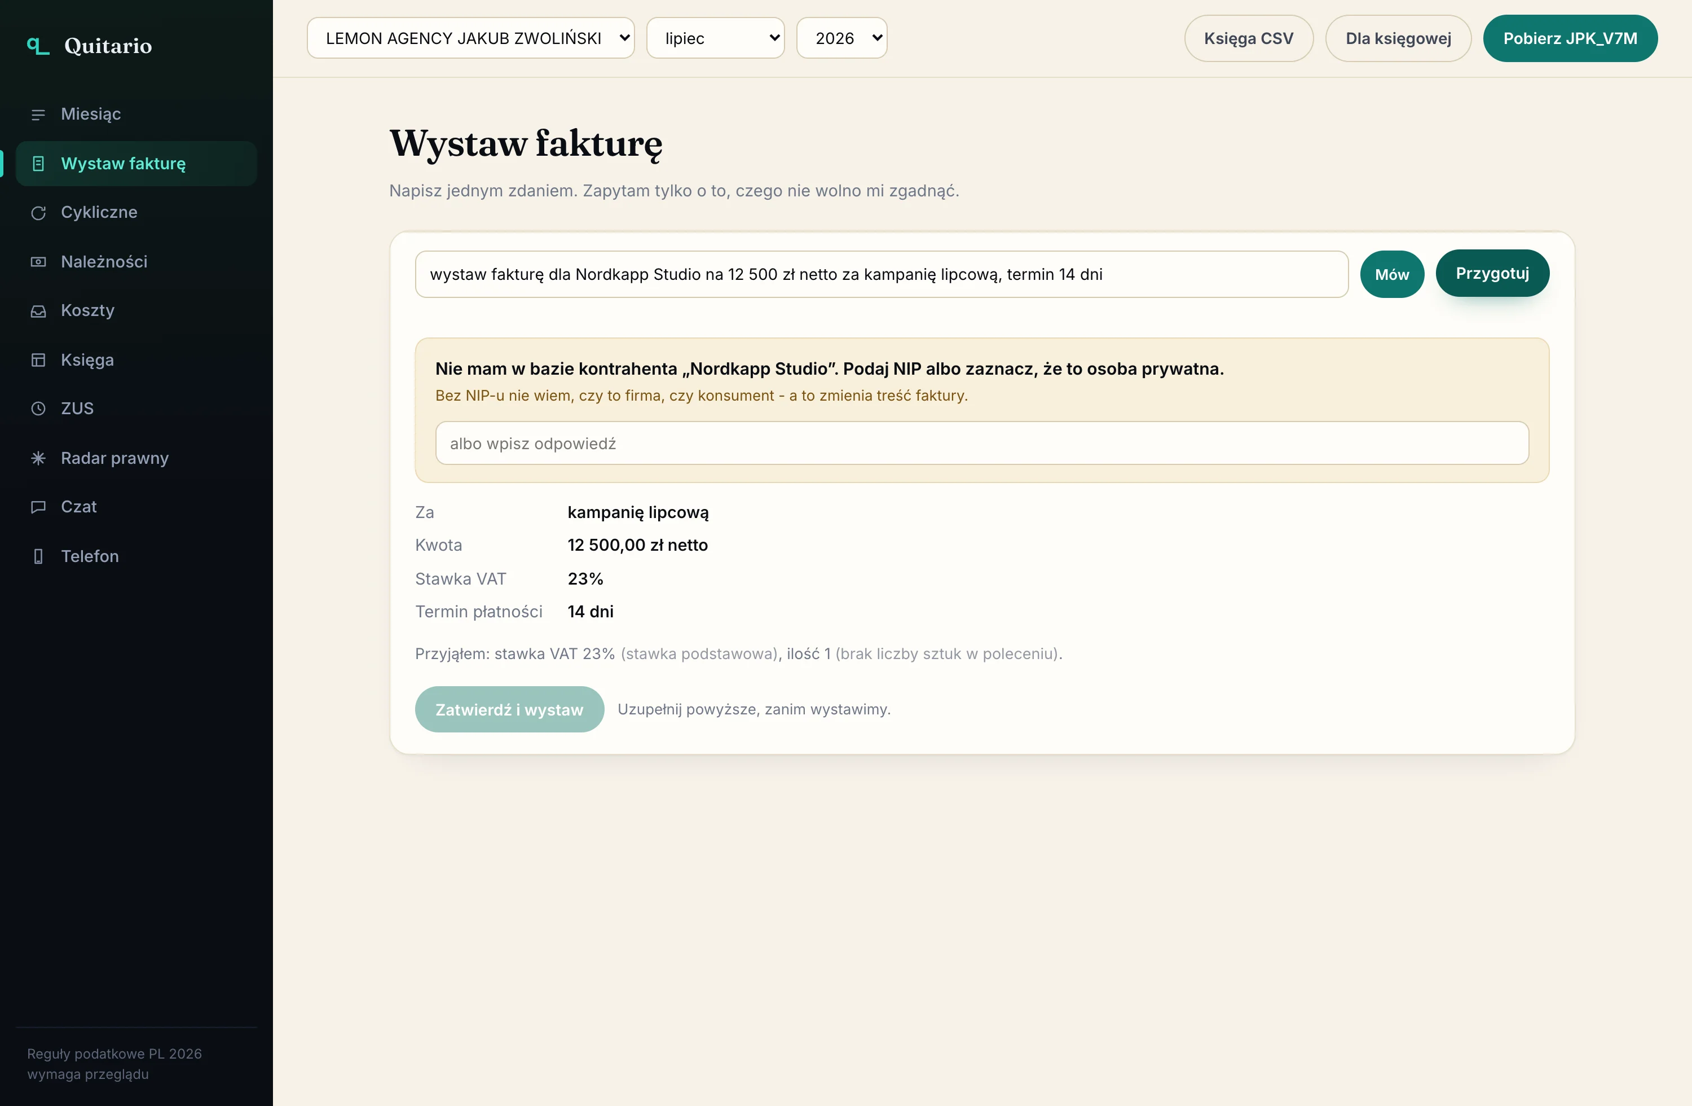Click the Księga table icon
Screen dimensions: 1692x1106
pyautogui.click(x=38, y=360)
